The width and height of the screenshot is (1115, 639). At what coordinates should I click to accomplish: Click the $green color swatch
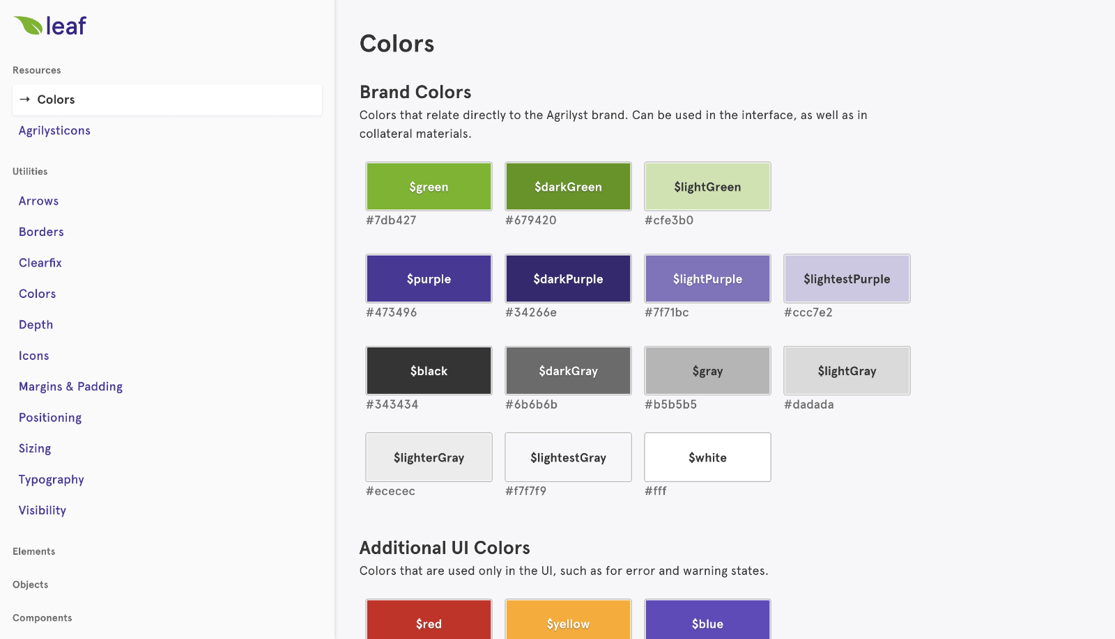(429, 187)
